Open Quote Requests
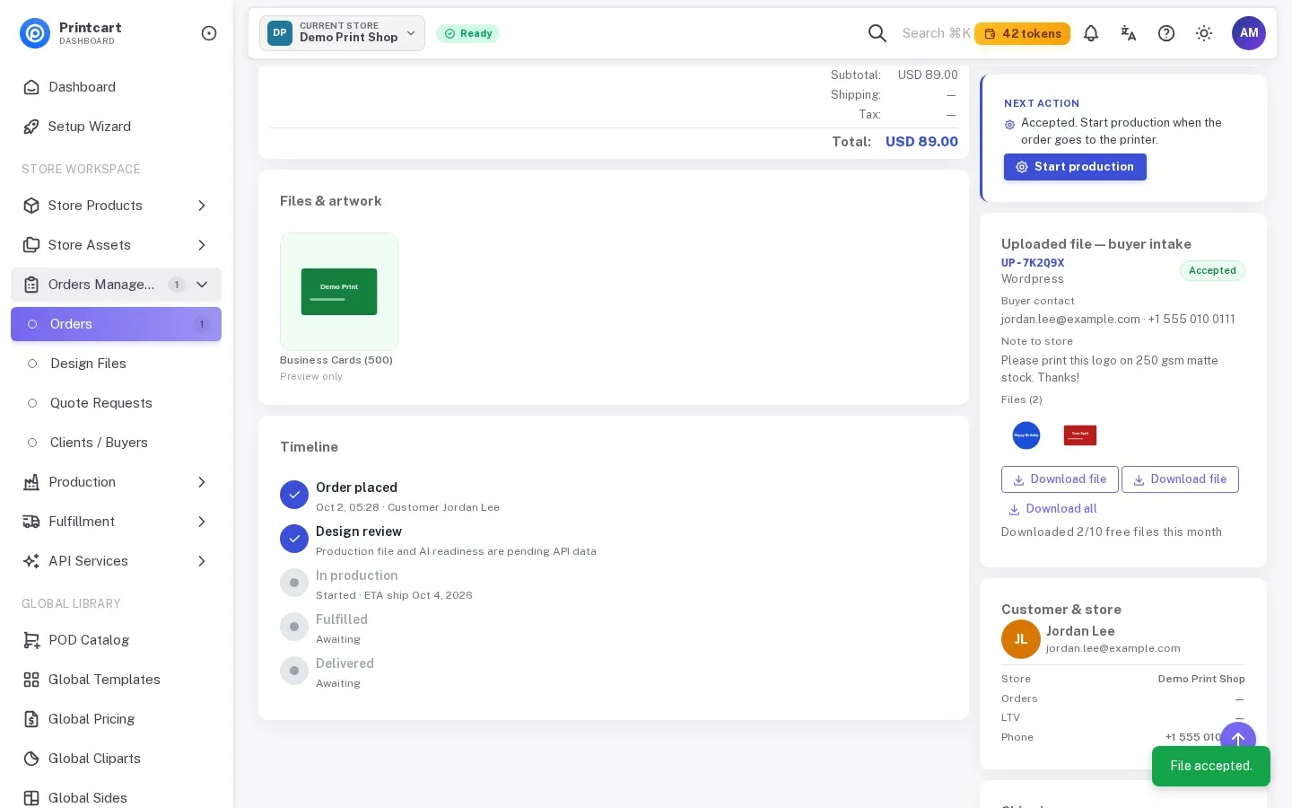The width and height of the screenshot is (1292, 808). coord(116,403)
